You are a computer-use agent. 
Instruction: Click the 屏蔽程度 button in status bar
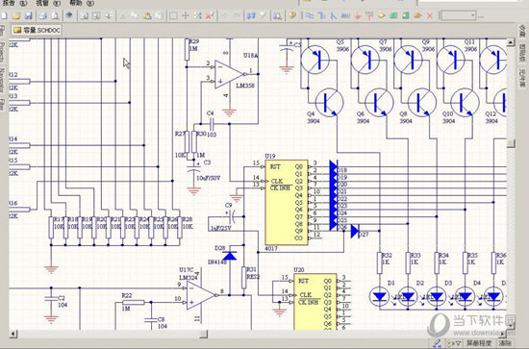(479, 343)
